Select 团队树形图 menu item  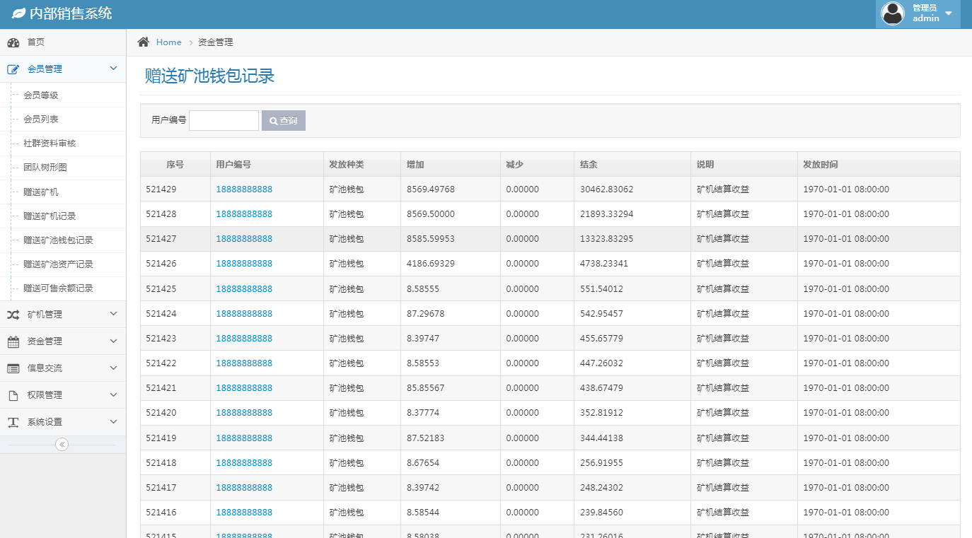coord(45,168)
